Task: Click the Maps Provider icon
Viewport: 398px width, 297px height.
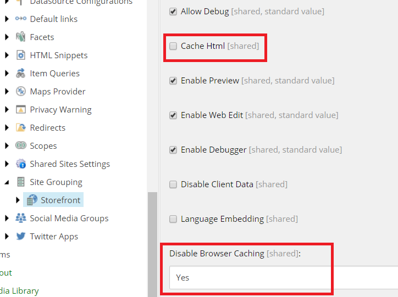Action: 21,92
